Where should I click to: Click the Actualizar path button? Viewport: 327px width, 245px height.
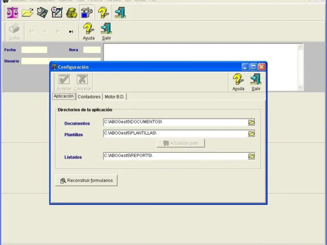point(181,143)
